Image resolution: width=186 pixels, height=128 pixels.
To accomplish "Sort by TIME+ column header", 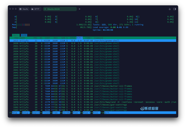I will click(88, 38).
